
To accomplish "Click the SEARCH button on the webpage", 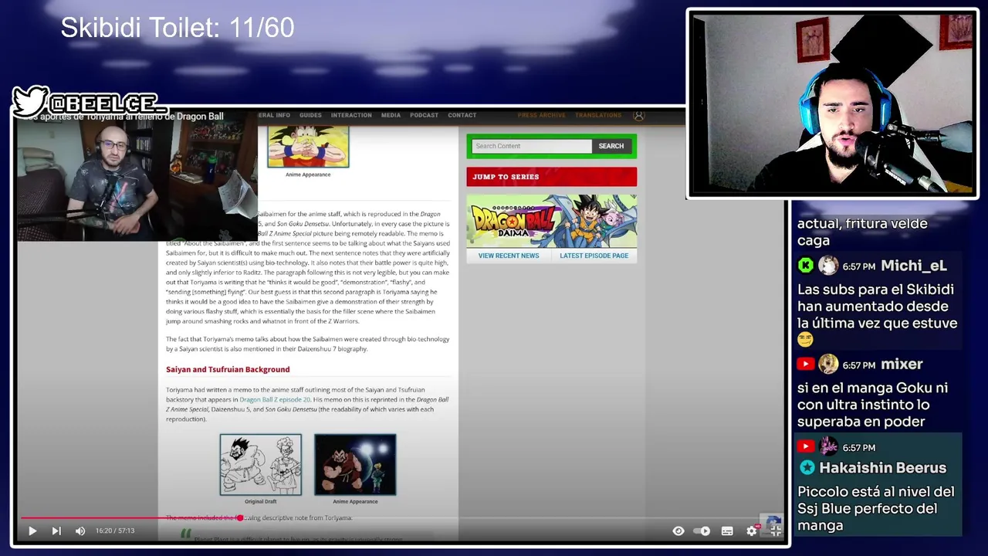I will [611, 146].
